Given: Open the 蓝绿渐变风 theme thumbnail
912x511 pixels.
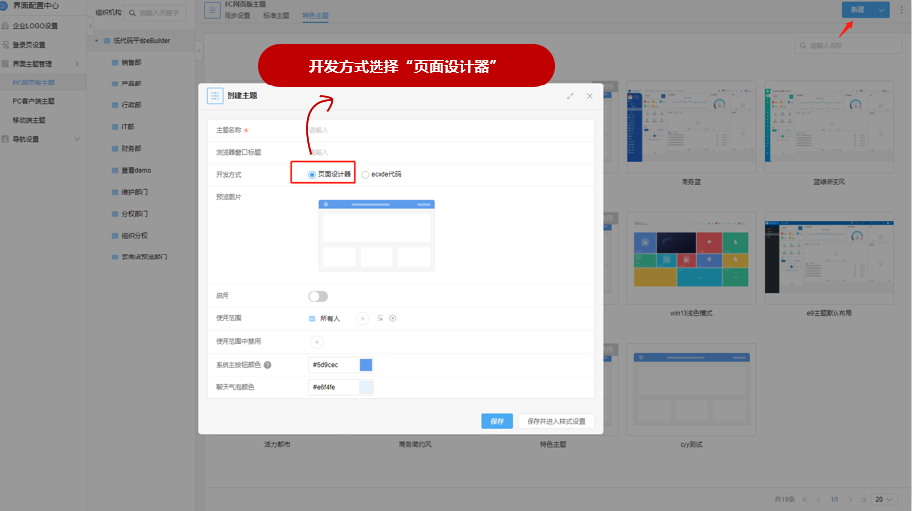Looking at the screenshot, I should click(829, 126).
